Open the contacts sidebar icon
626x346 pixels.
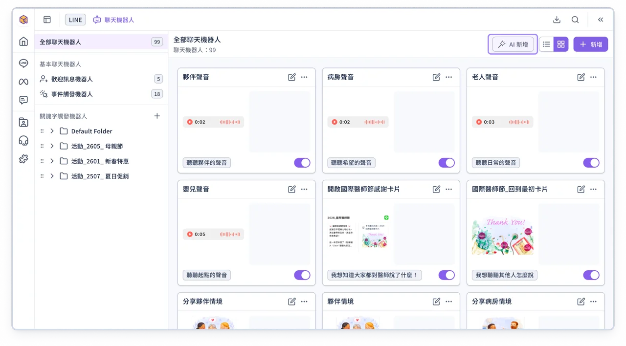point(23,122)
